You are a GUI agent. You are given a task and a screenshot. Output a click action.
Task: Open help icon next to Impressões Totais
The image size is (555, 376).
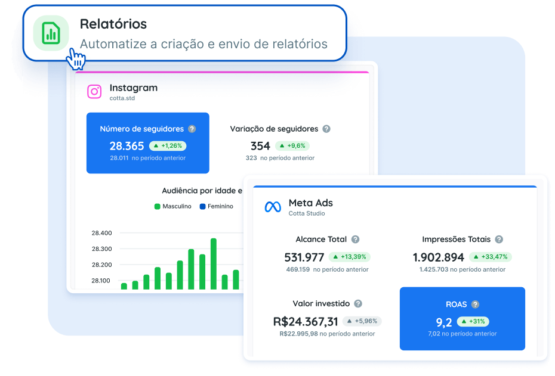coord(499,240)
